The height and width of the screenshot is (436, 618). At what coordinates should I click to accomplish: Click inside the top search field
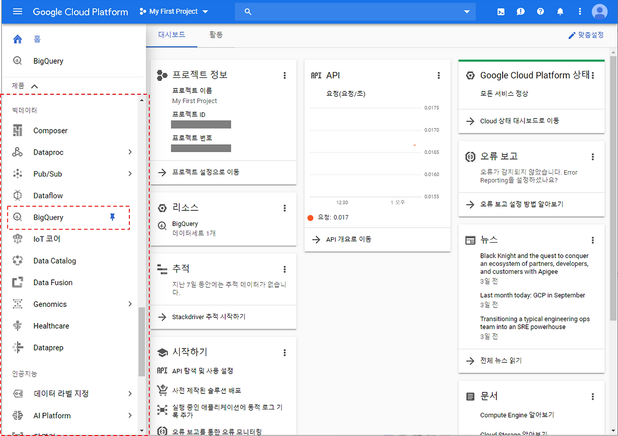(x=355, y=12)
